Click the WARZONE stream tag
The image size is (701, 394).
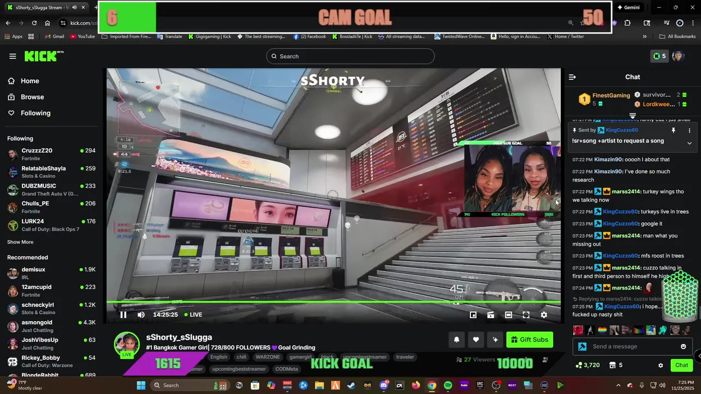click(x=268, y=357)
